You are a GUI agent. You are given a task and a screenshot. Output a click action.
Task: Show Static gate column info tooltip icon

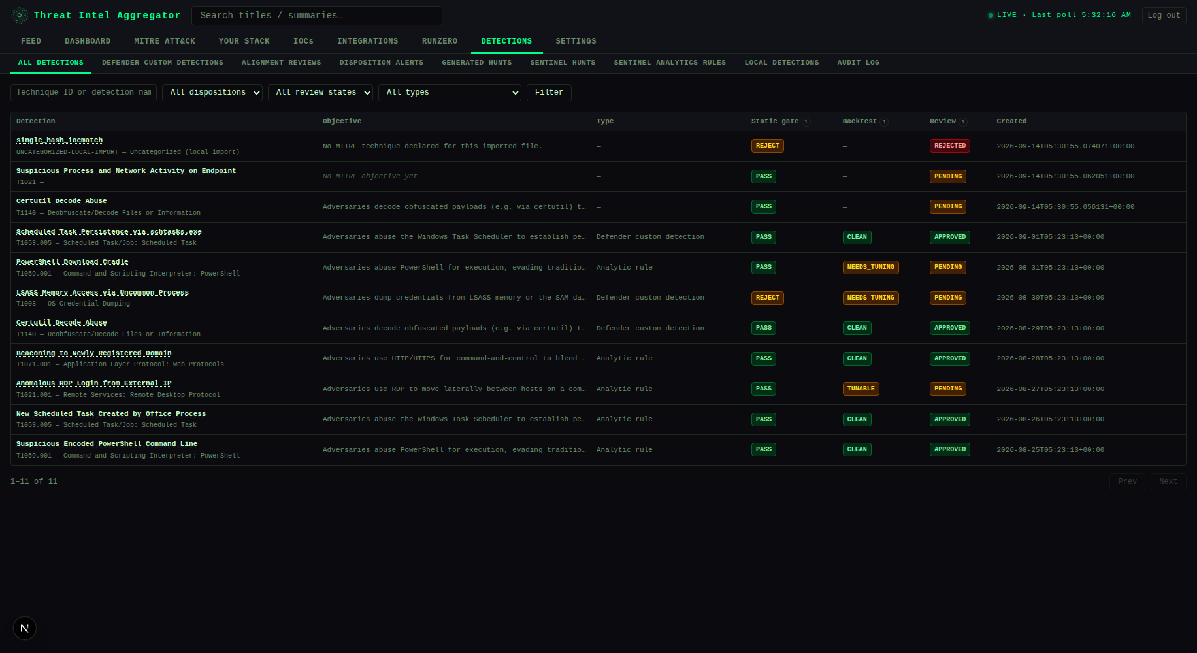point(806,121)
